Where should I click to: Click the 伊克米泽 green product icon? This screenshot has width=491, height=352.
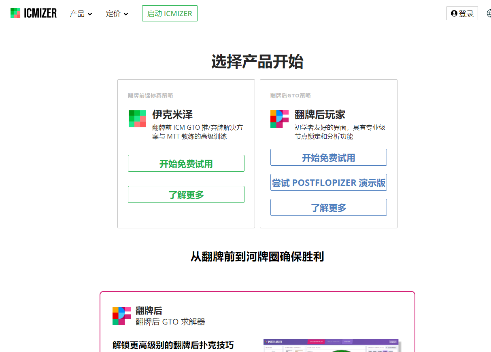[x=137, y=119]
